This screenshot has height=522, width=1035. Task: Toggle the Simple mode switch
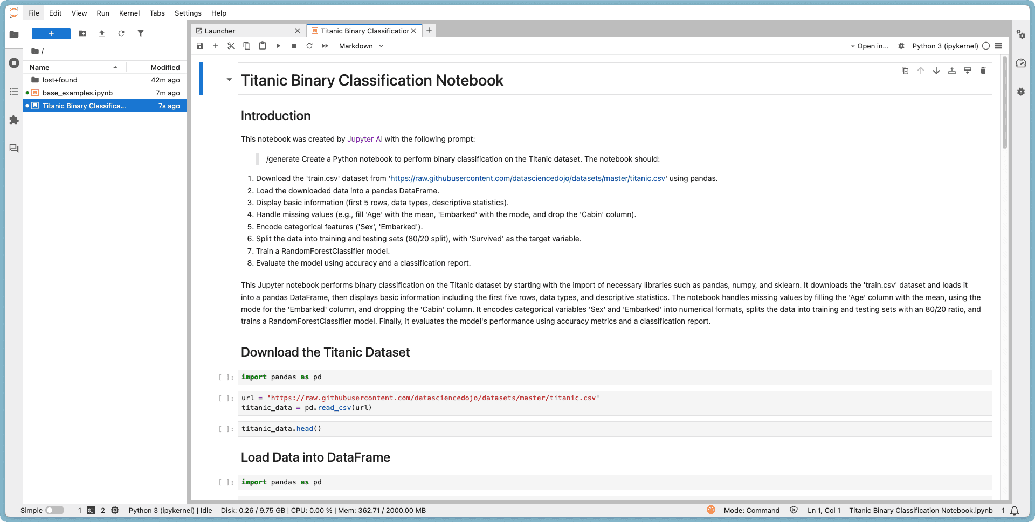pyautogui.click(x=54, y=510)
